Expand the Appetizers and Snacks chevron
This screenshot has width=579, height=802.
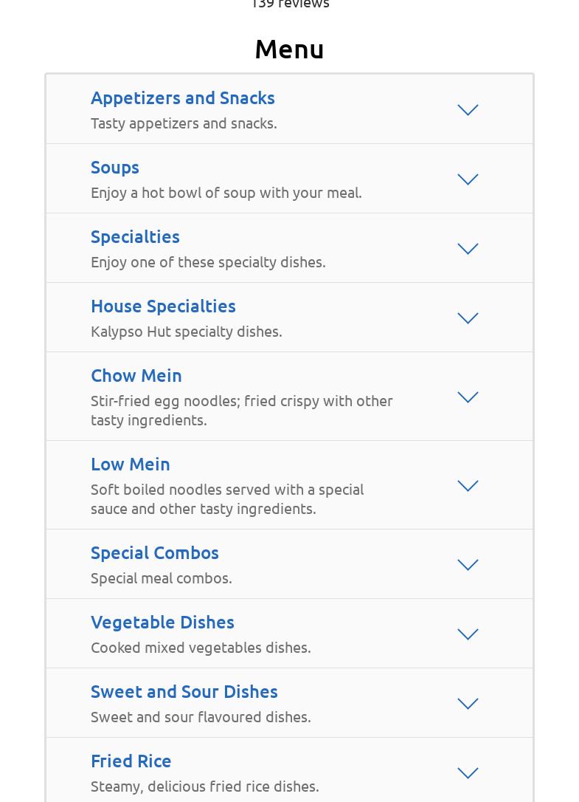pyautogui.click(x=468, y=109)
